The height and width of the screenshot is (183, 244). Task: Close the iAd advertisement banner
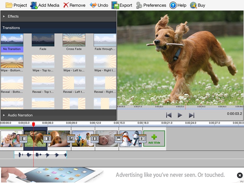pyautogui.click(x=240, y=176)
